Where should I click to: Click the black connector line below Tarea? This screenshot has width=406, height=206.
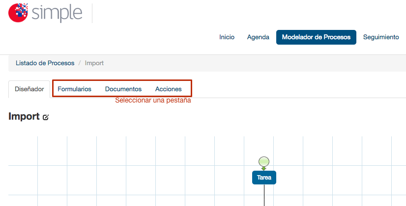click(x=264, y=195)
